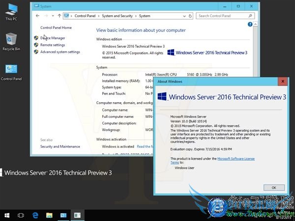
Task: Expand the chevron before Control Panel breadcrumb
Action: tap(71, 16)
